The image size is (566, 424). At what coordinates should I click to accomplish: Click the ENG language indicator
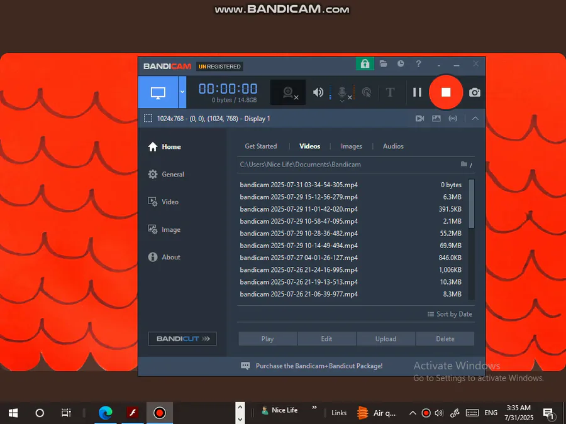click(491, 413)
